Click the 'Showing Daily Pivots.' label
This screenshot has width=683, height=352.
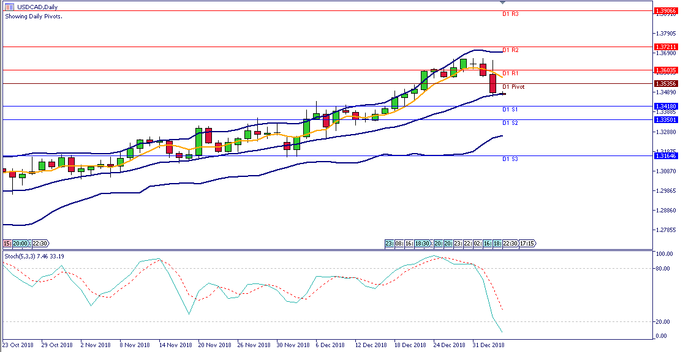[x=34, y=16]
